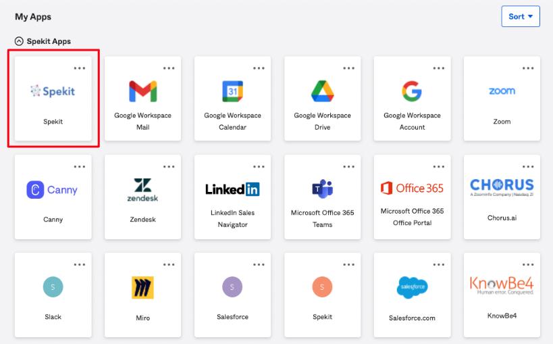Show the three-dot menu for Google Workspace Drive

pos(349,68)
